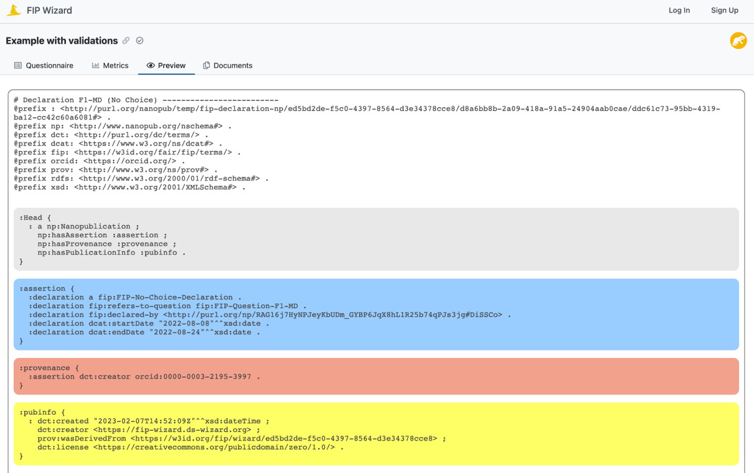Click the eye icon on Preview tab
Image resolution: width=754 pixels, height=473 pixels.
[149, 65]
